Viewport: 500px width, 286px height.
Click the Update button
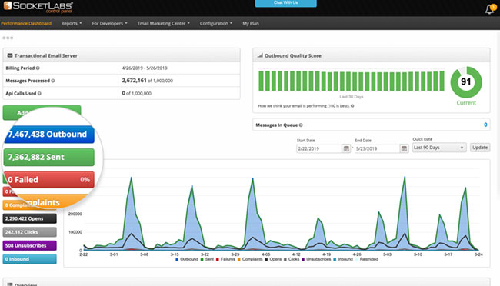tap(480, 148)
